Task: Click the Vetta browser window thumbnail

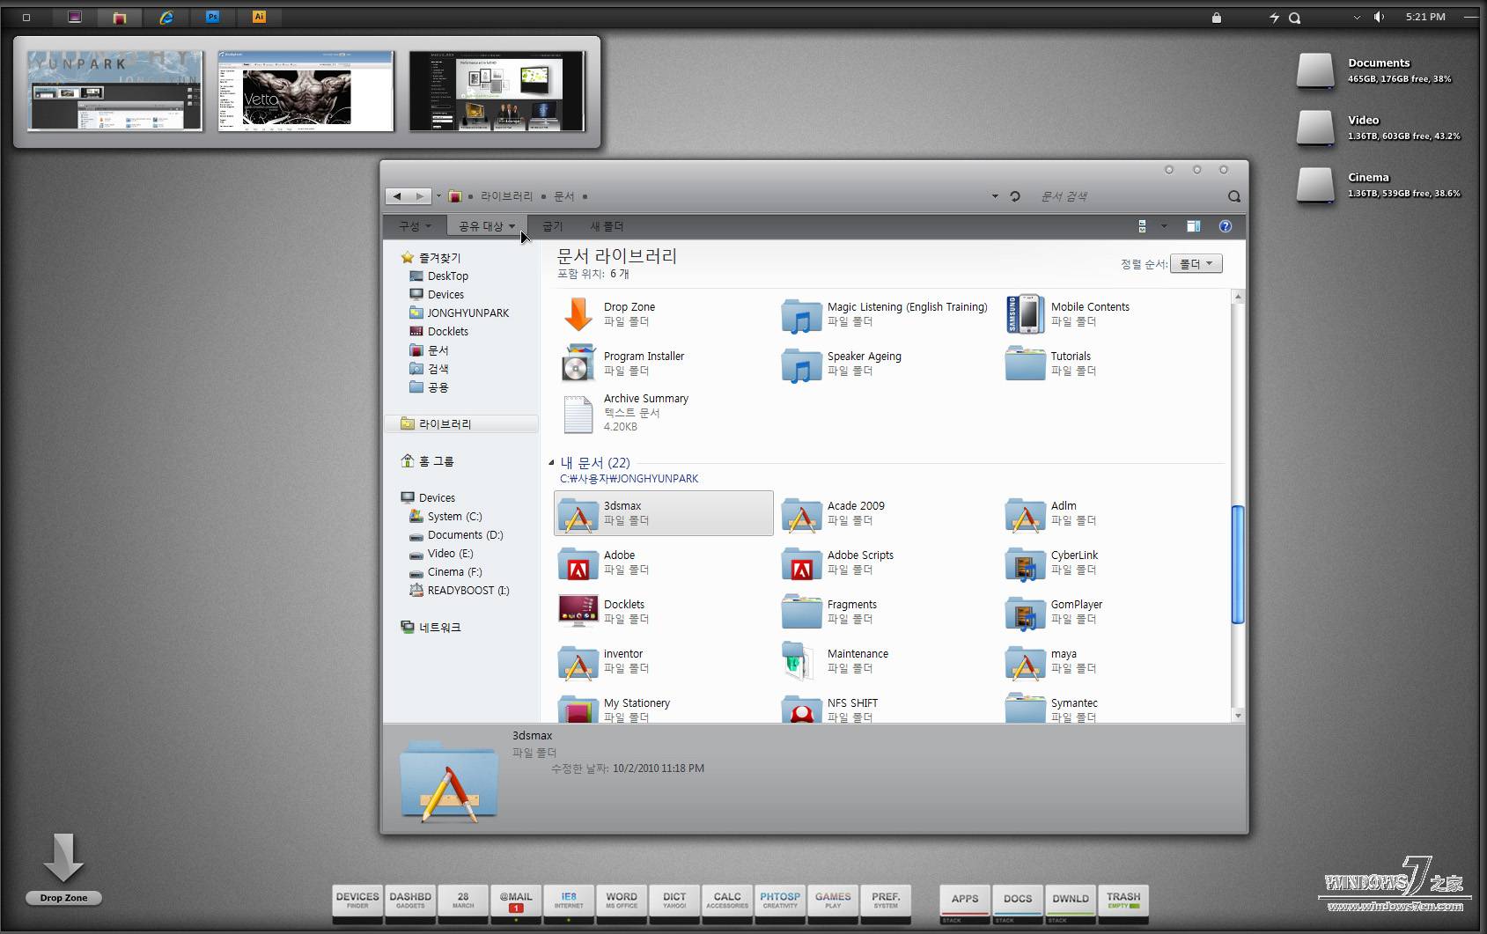Action: [x=305, y=91]
